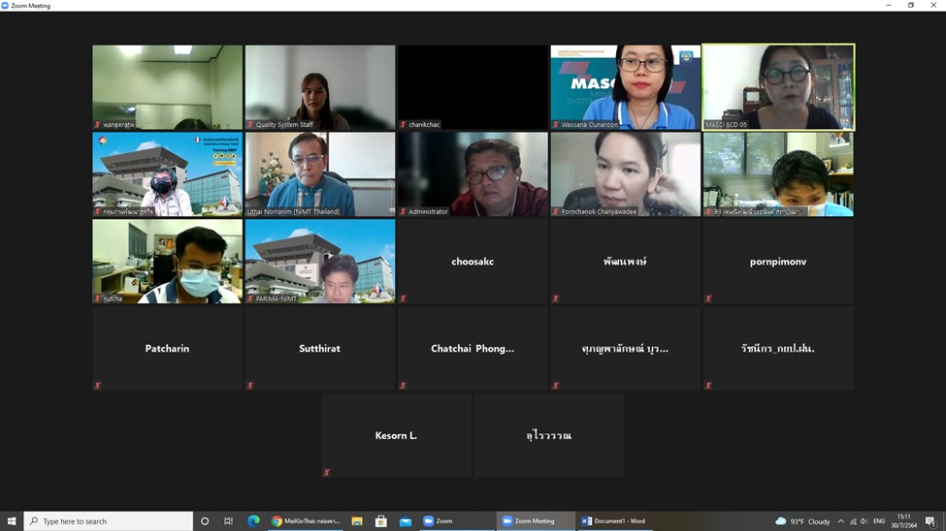The height and width of the screenshot is (531, 946).
Task: Open File Explorer from the taskbar
Action: click(357, 521)
